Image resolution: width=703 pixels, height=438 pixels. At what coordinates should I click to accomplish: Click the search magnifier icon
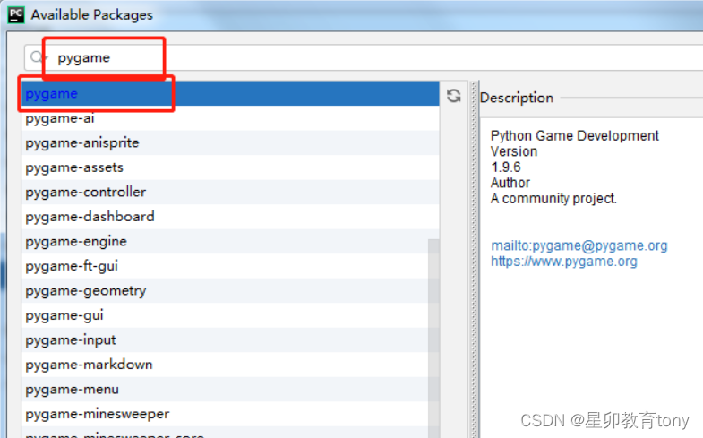click(x=36, y=57)
